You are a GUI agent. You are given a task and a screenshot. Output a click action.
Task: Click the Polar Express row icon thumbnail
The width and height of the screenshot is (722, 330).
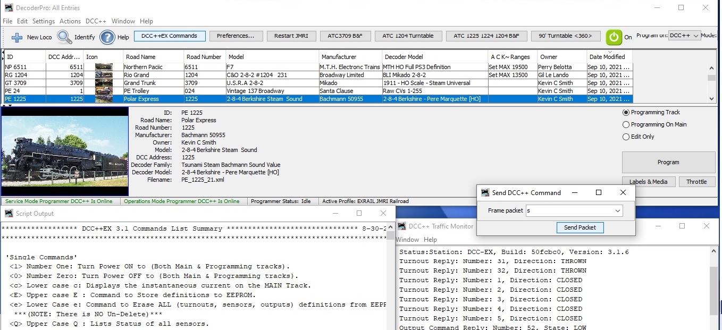(x=104, y=99)
